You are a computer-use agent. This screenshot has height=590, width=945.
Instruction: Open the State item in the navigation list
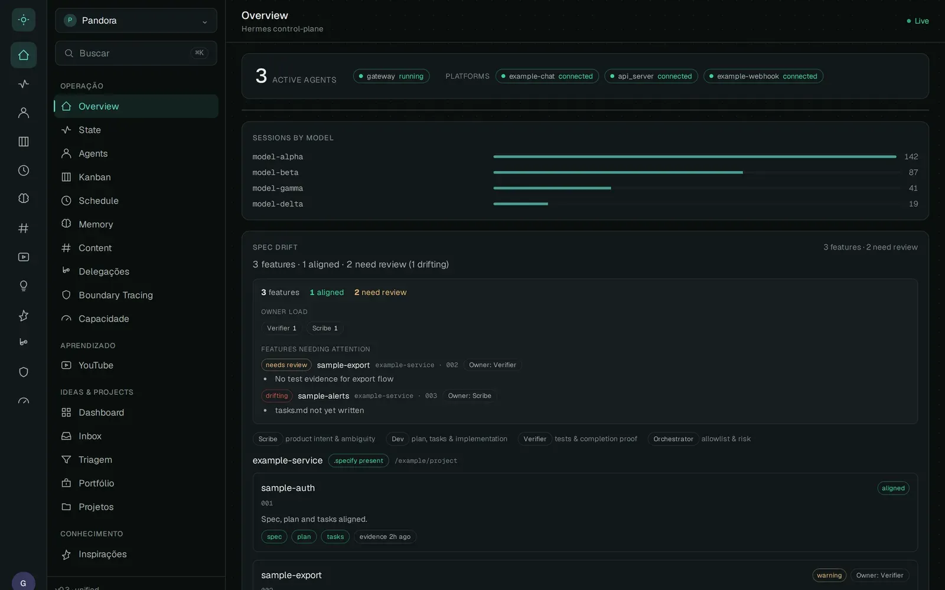pyautogui.click(x=136, y=130)
